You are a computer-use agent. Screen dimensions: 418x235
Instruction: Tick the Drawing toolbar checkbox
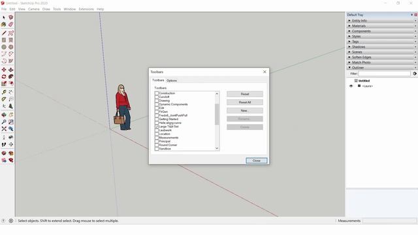[x=157, y=101]
